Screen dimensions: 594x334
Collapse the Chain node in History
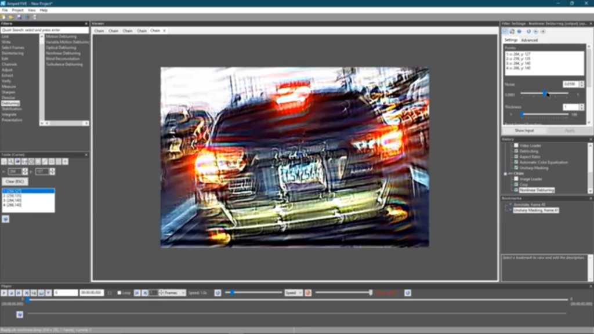(505, 173)
